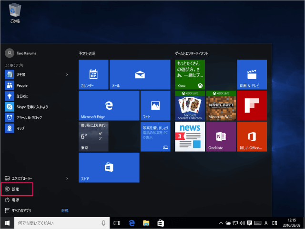305x229 pixels.
Task: Open Action Center notifications icon
Action: [x=250, y=223]
